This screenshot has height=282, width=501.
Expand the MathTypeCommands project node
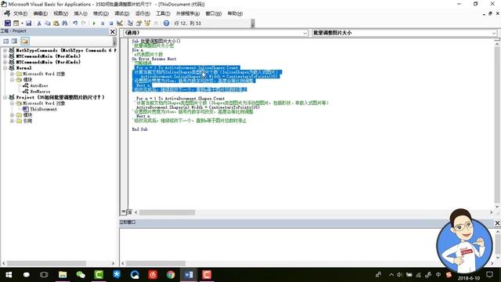(5, 50)
